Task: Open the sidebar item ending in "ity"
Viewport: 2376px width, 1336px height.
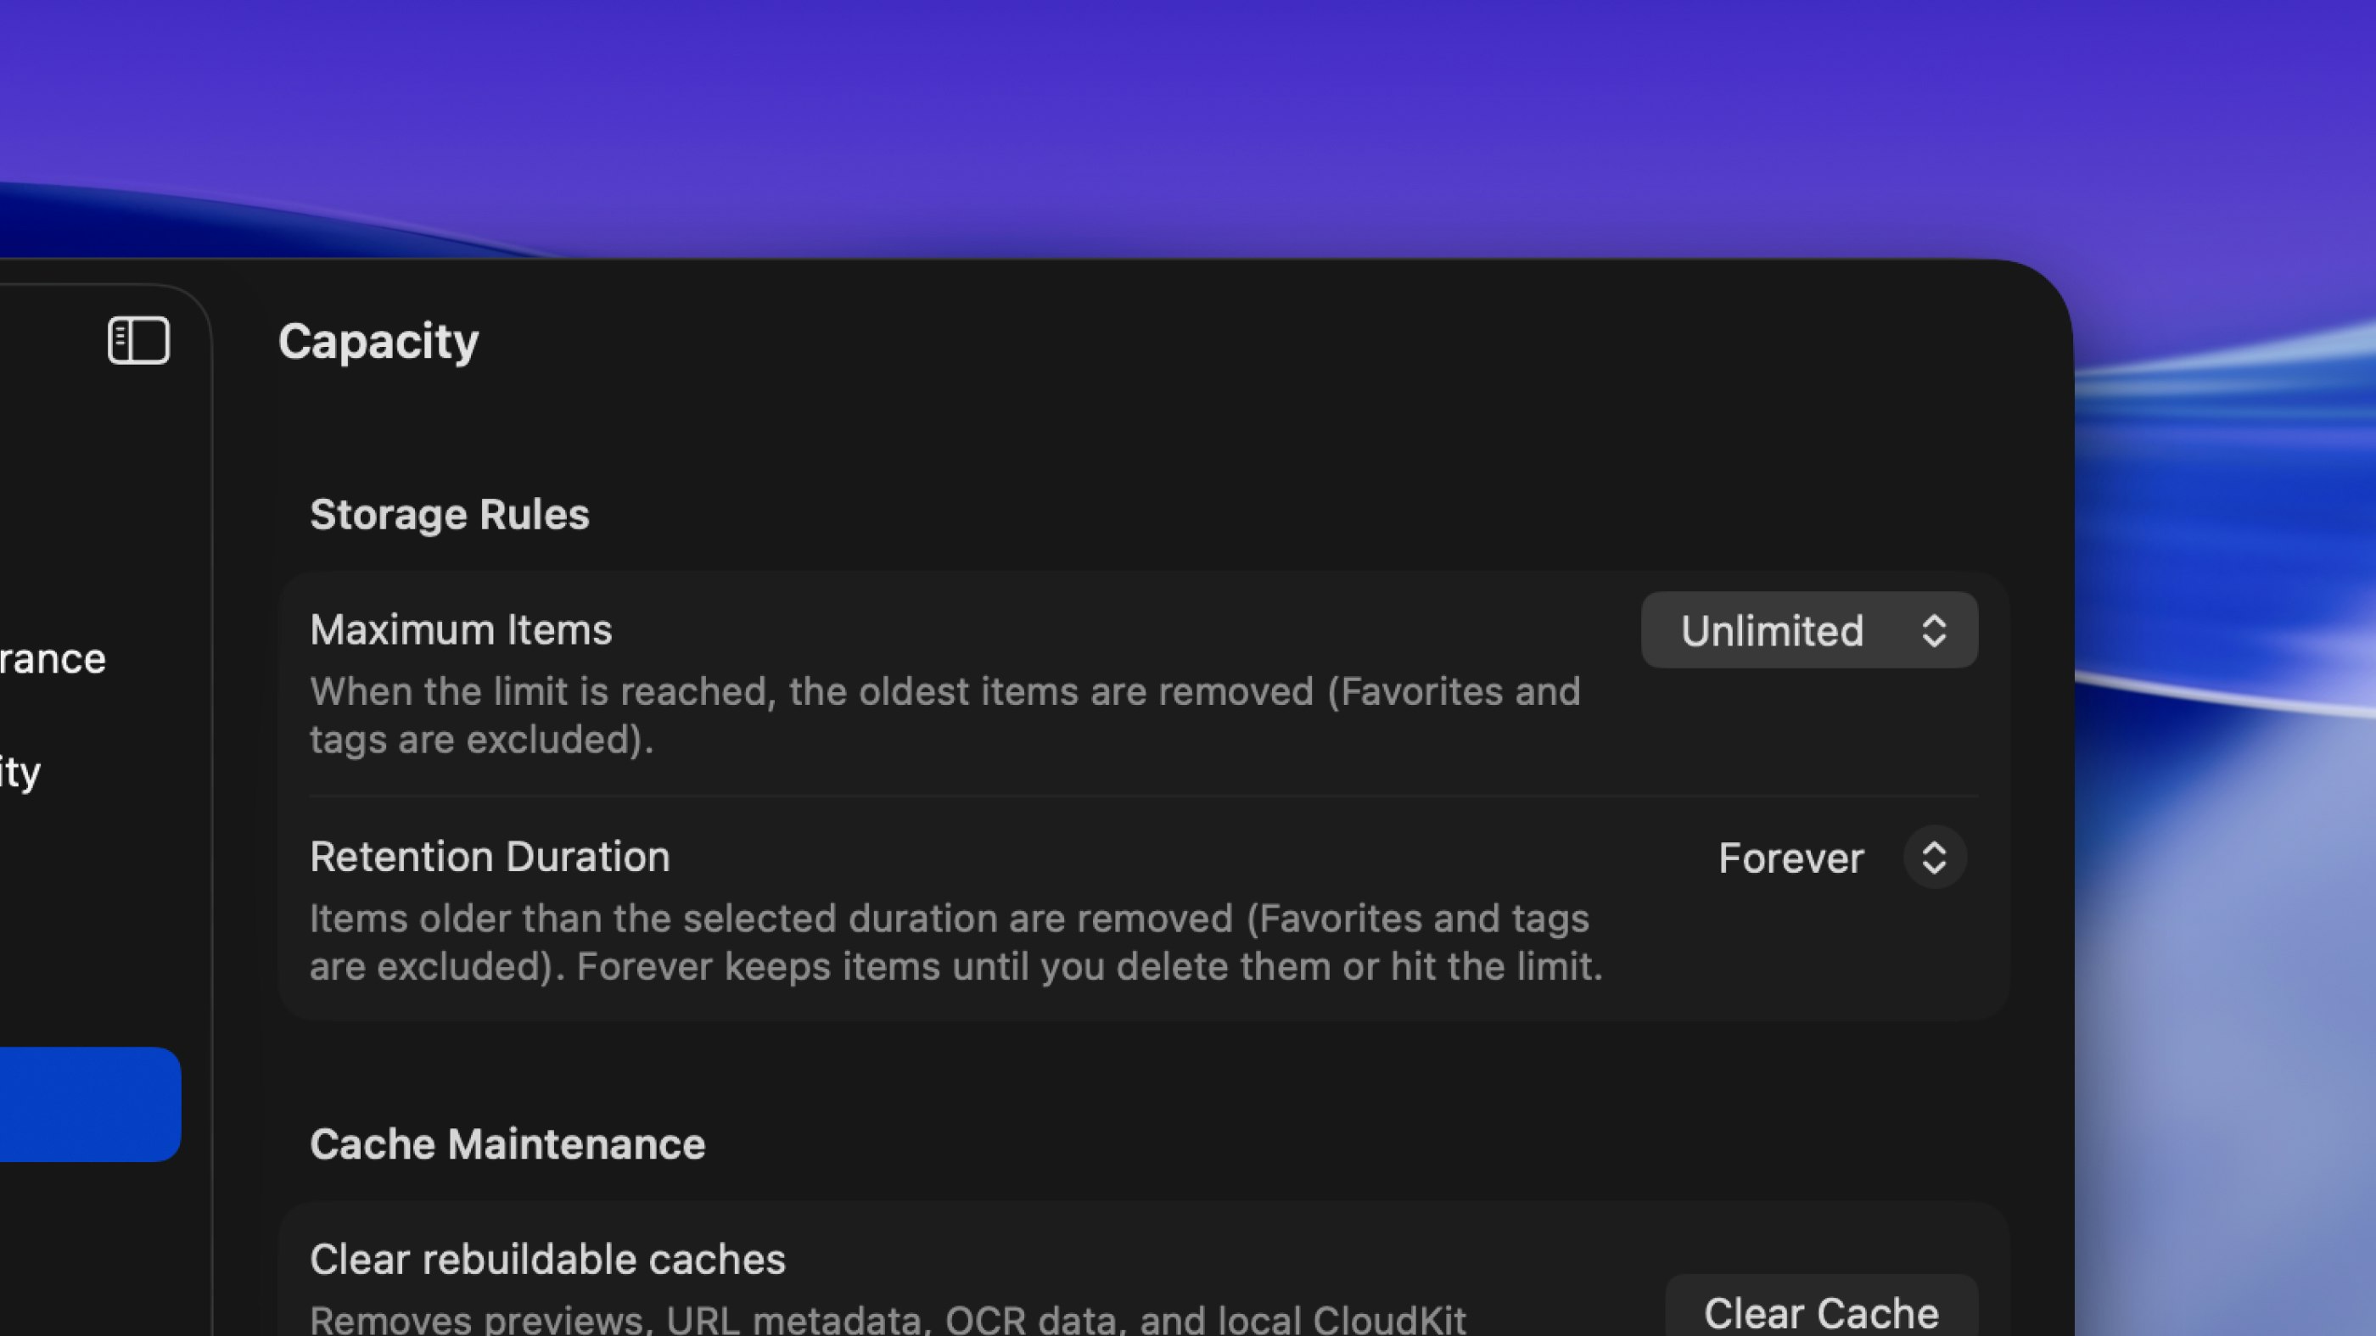Action: [x=20, y=773]
